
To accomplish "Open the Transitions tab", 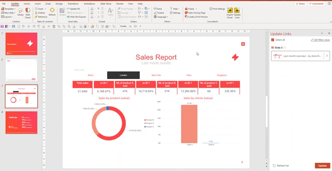I will tap(73, 4).
